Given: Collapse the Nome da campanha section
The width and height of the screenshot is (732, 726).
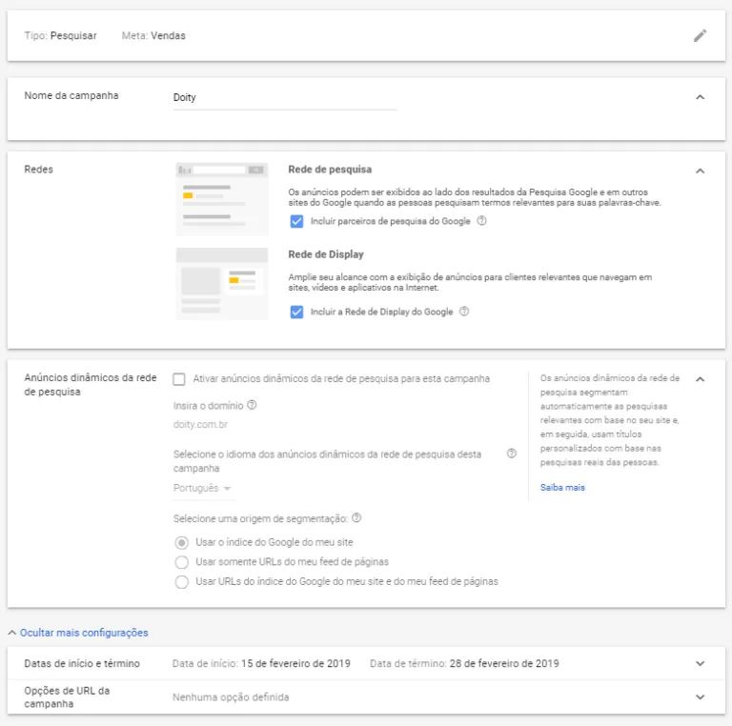Looking at the screenshot, I should (700, 97).
